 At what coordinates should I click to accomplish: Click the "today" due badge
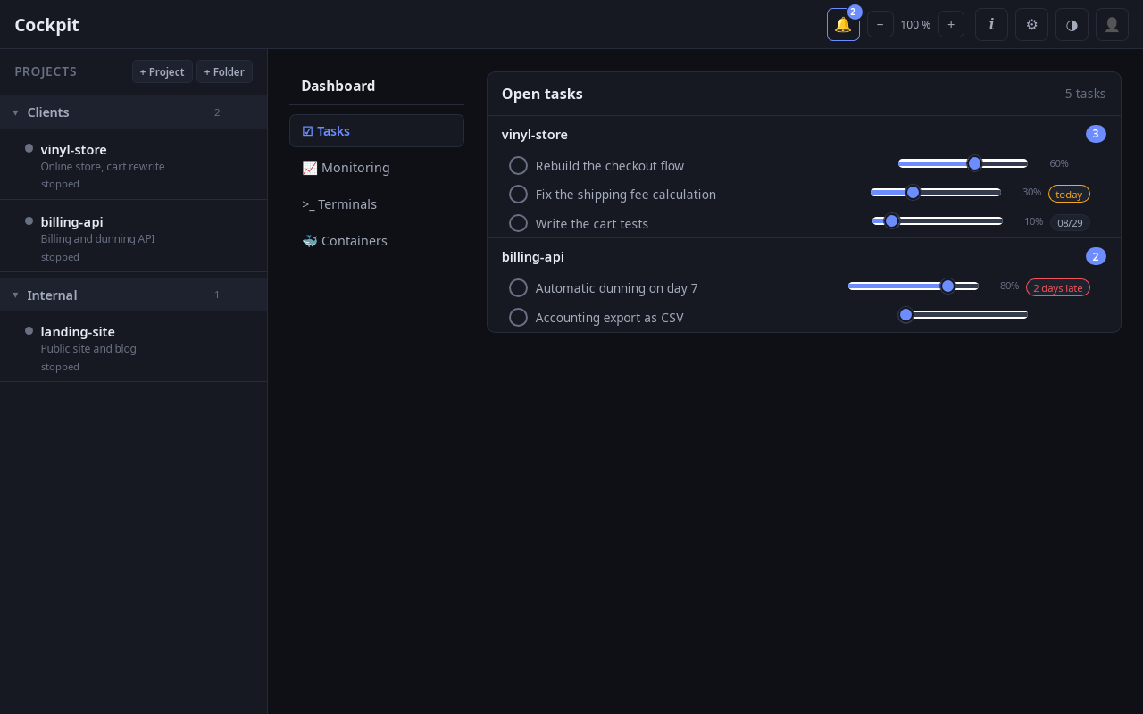pos(1069,194)
